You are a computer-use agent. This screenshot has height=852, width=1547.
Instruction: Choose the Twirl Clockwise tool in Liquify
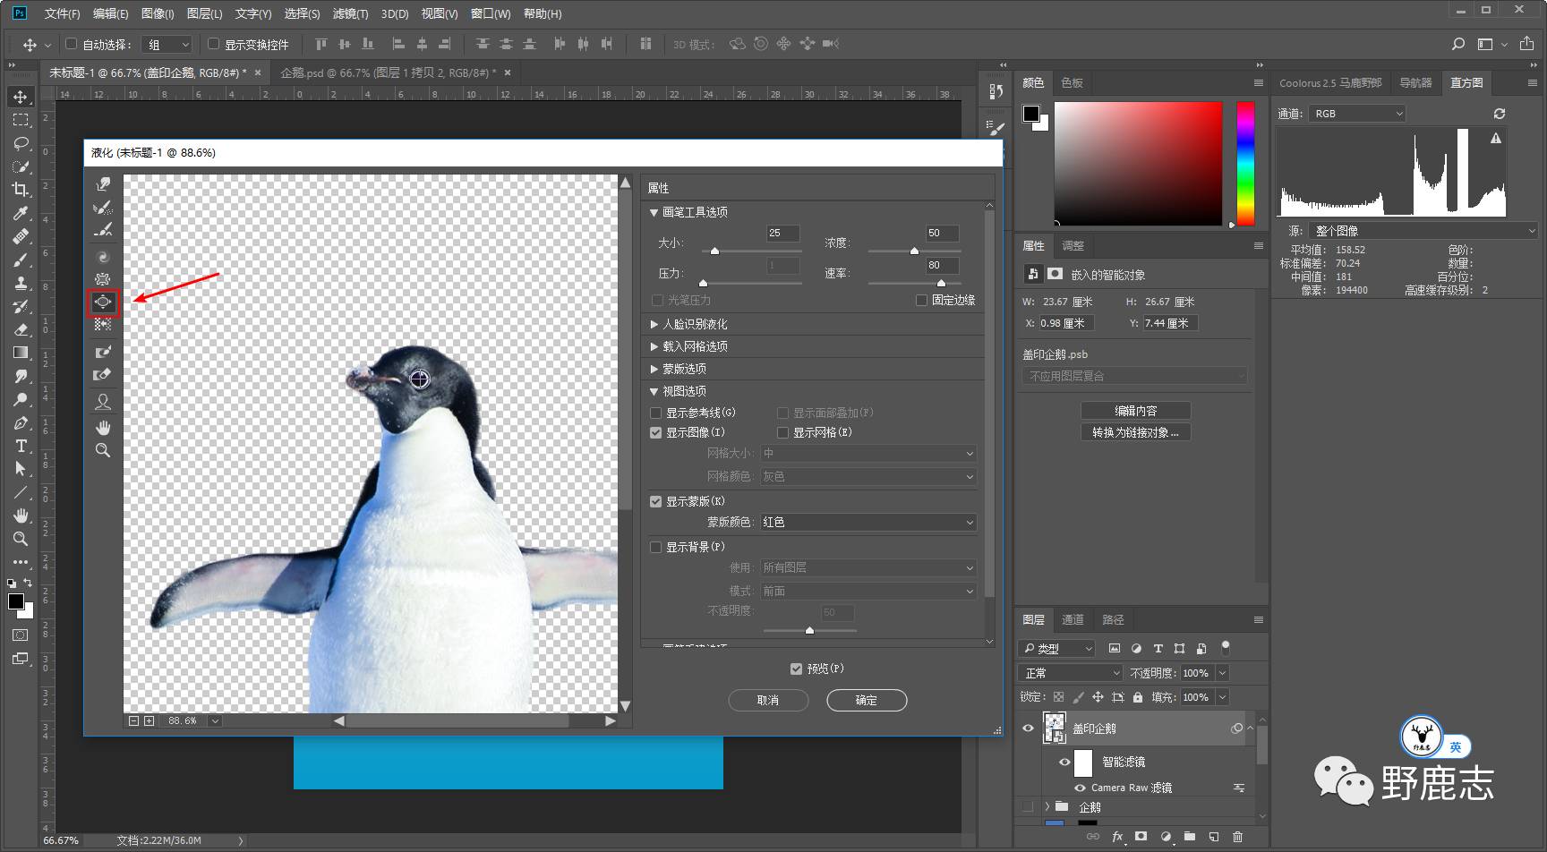click(103, 258)
